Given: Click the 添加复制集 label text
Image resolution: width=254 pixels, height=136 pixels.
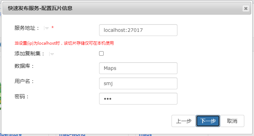Looking at the screenshot, I should [x=29, y=54].
